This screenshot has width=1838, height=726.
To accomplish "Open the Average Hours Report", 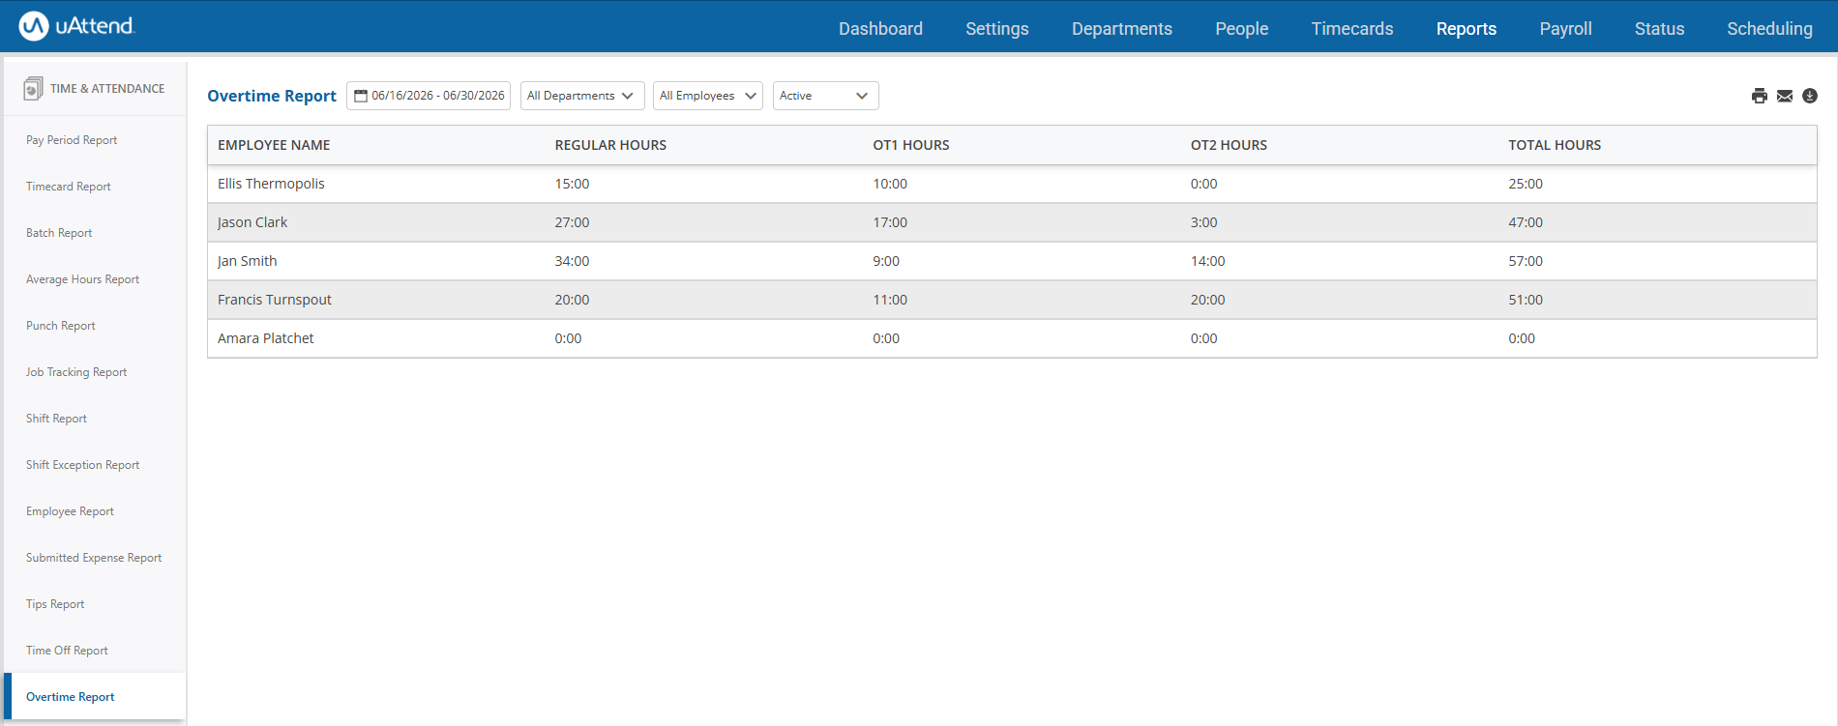I will click(x=82, y=279).
